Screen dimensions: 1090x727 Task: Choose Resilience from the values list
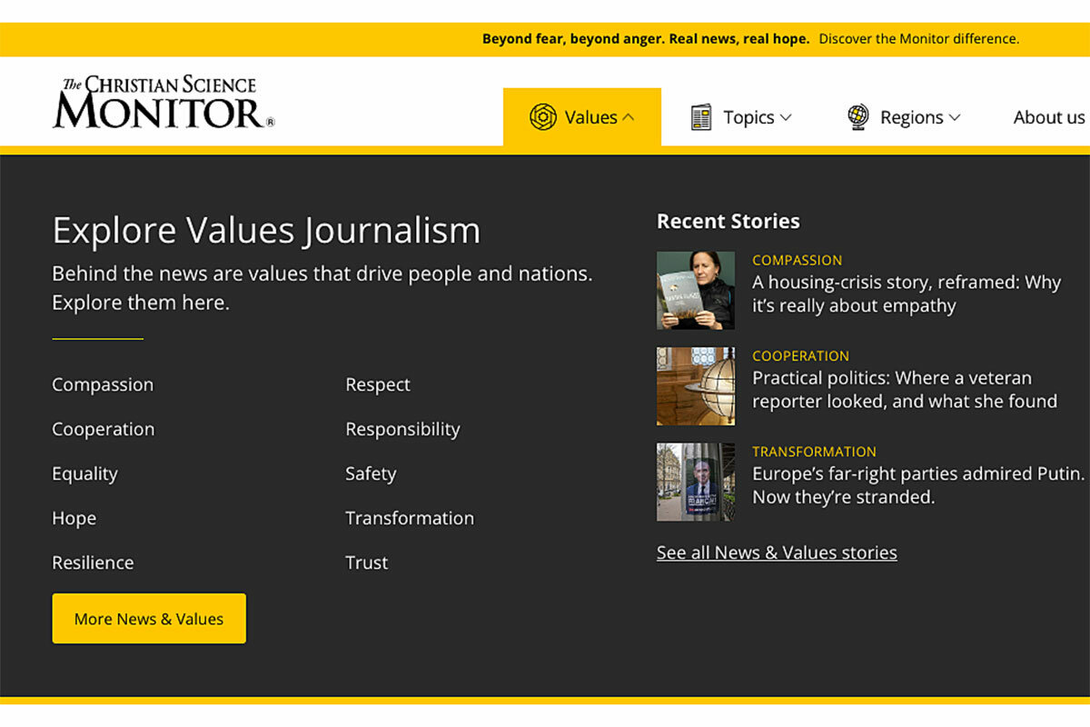(93, 563)
